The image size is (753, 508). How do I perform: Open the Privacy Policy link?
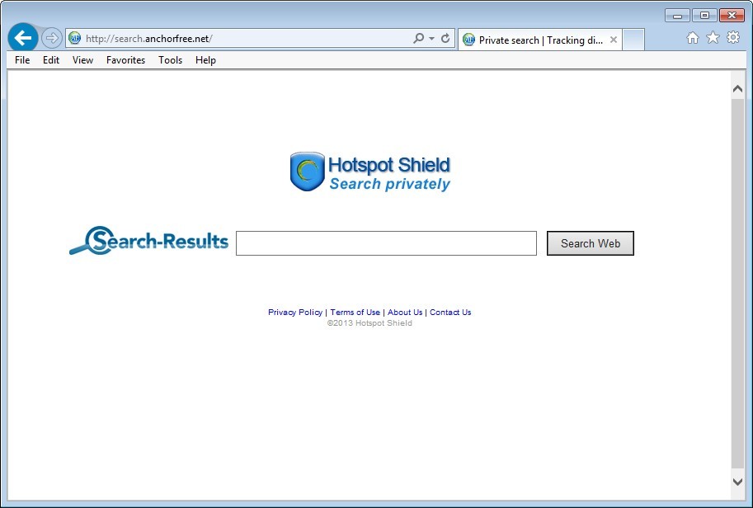295,312
